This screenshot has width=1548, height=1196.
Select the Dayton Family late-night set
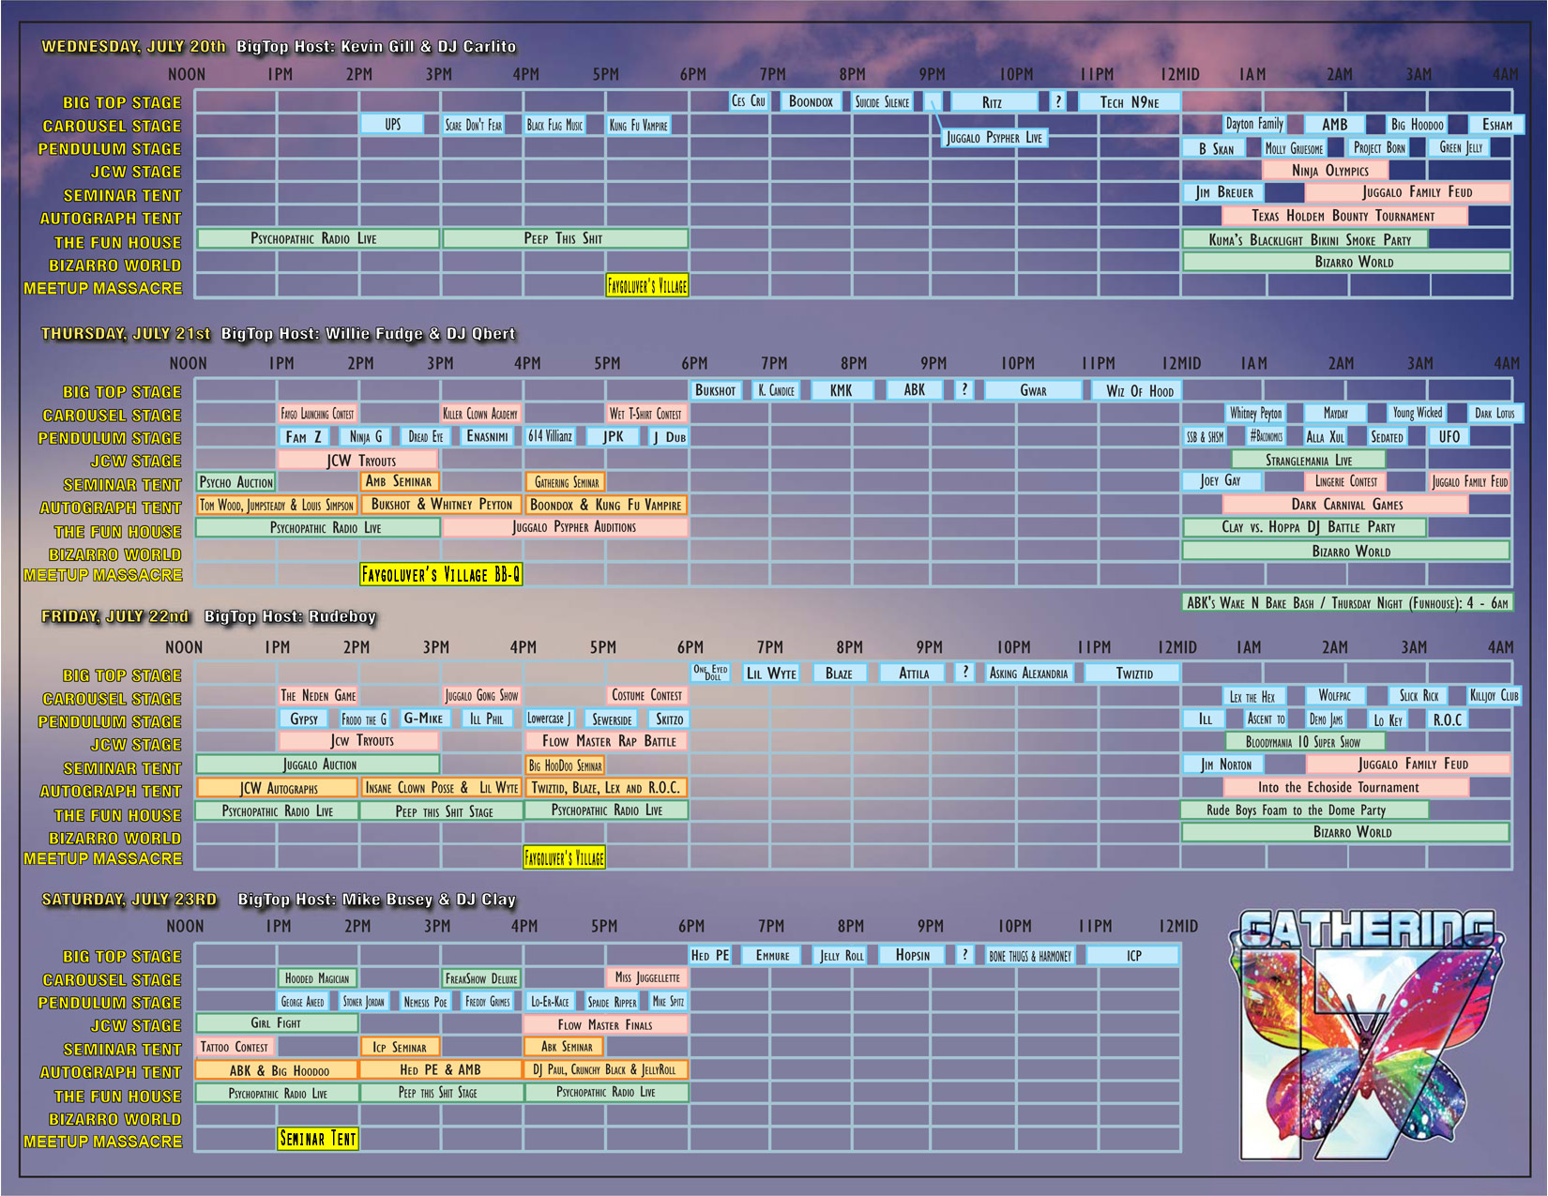tap(1254, 124)
